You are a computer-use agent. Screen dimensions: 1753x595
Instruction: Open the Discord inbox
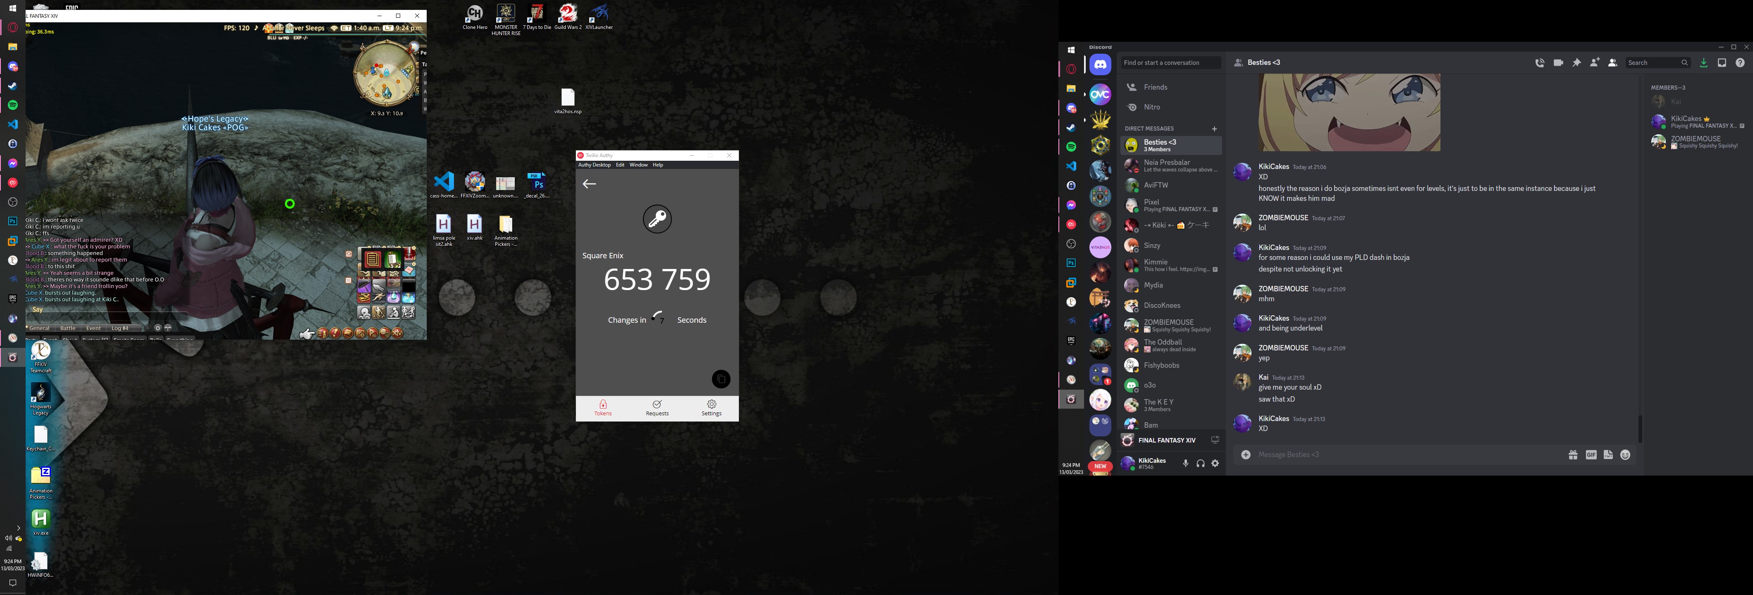1722,62
